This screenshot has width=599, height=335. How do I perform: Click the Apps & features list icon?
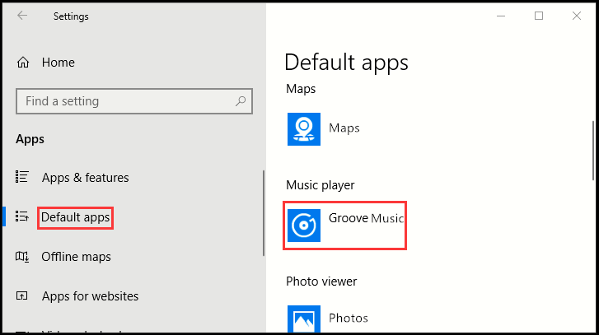click(21, 177)
